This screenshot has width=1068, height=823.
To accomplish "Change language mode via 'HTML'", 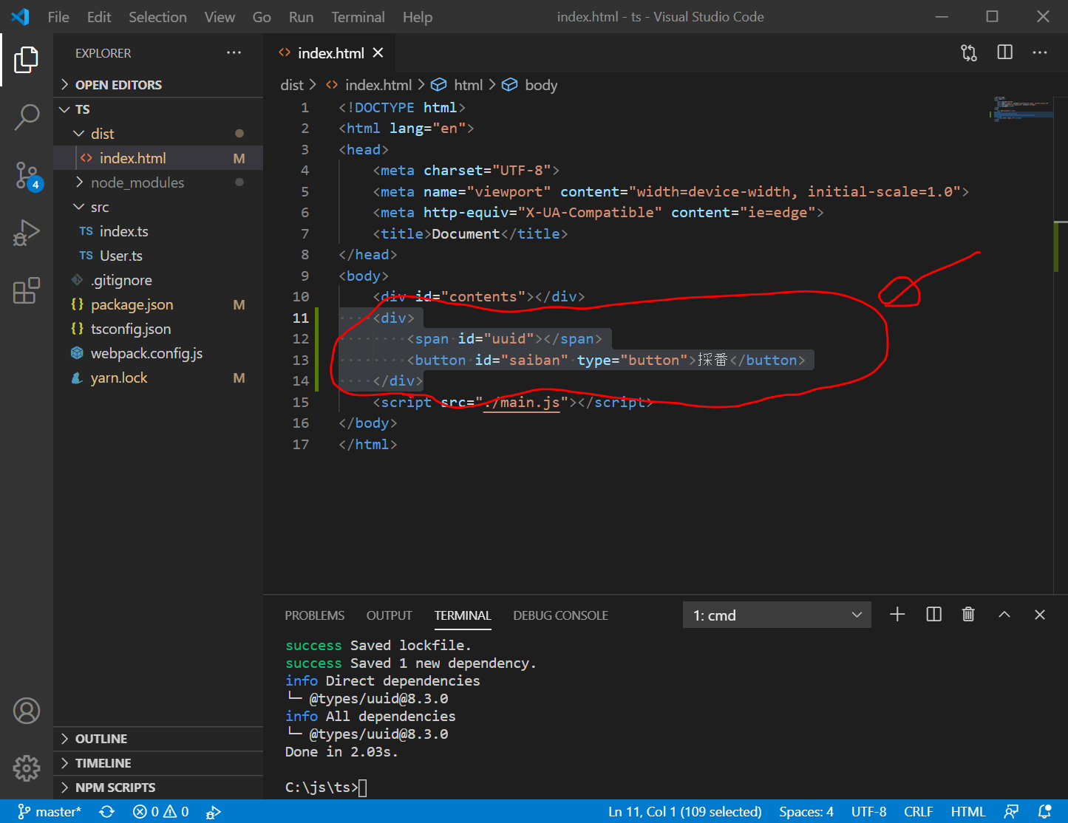I will pyautogui.click(x=968, y=811).
